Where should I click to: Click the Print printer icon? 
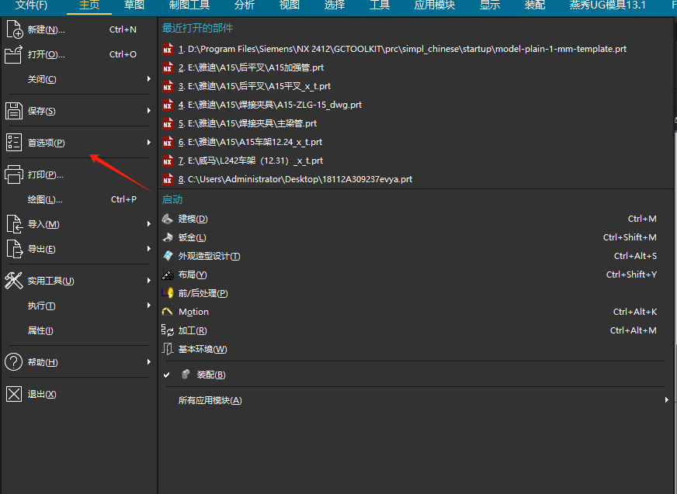(x=14, y=174)
